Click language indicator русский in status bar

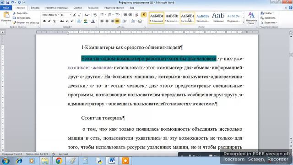tap(63, 154)
